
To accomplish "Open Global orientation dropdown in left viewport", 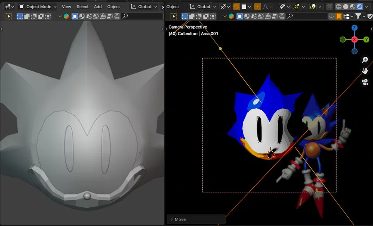I will (144, 7).
